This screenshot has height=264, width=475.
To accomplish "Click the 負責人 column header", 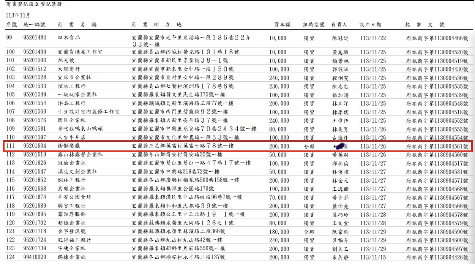I will 339,25.
